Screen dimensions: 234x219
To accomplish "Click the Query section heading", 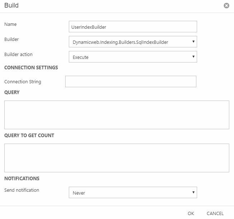I will point(12,92).
